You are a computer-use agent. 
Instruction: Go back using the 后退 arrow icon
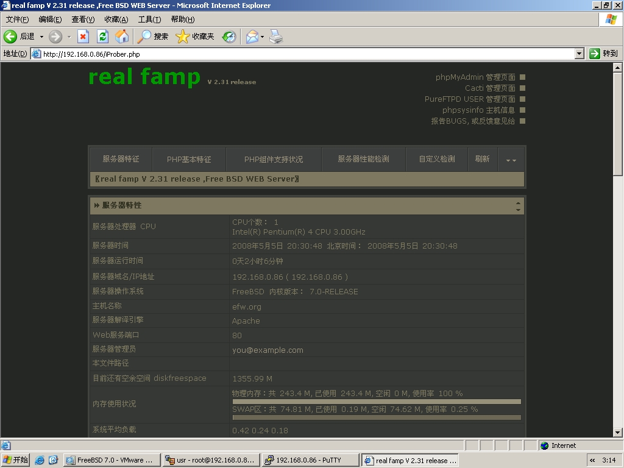(x=10, y=37)
